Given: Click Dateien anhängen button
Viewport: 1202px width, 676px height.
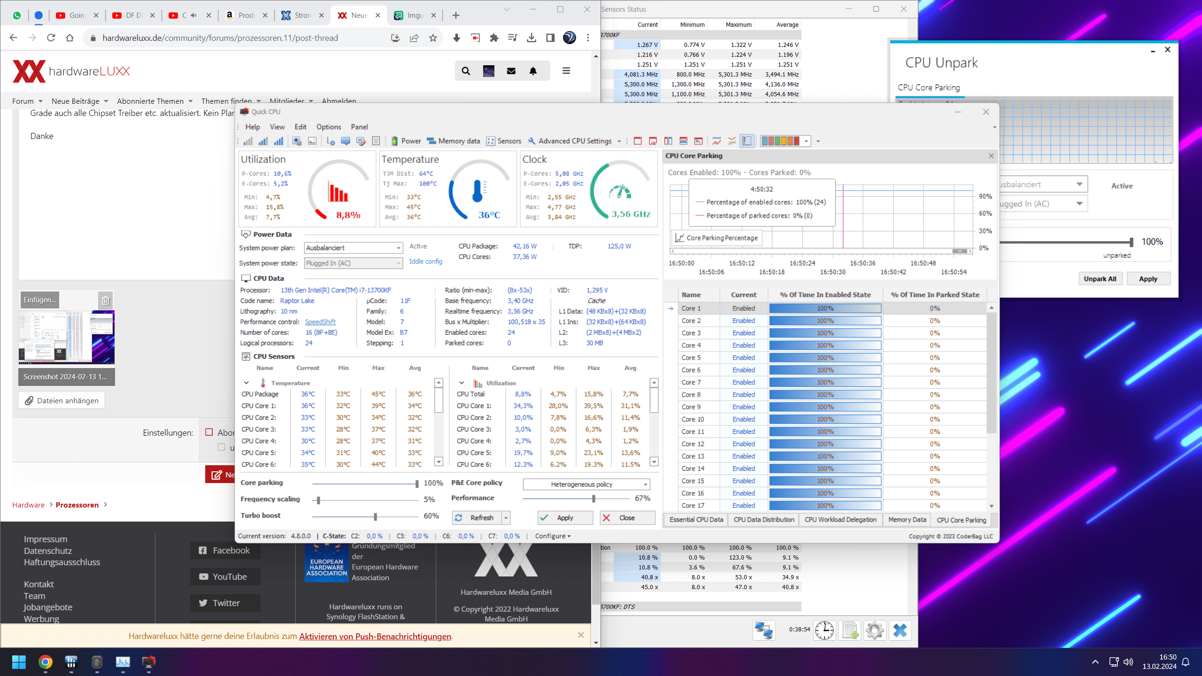Looking at the screenshot, I should coord(62,400).
